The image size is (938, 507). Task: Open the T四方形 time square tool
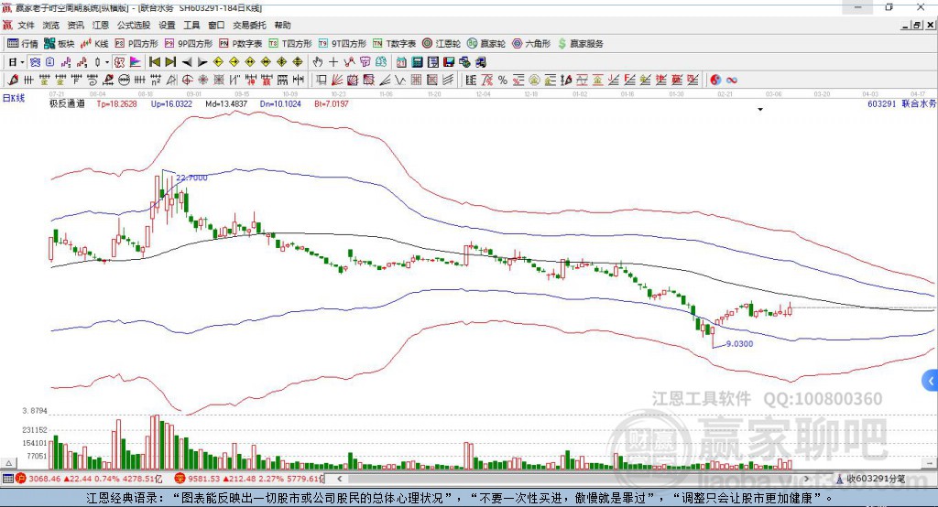pos(290,44)
